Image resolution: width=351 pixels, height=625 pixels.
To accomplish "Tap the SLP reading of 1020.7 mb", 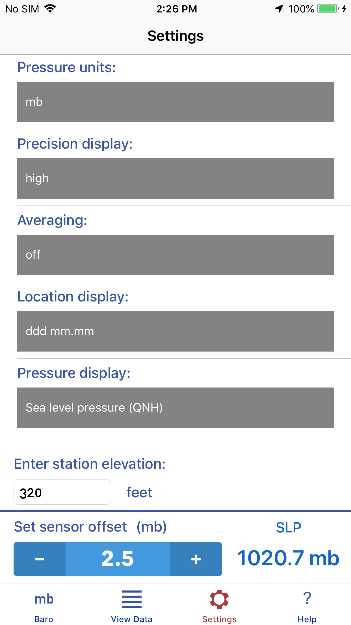I will [x=288, y=558].
